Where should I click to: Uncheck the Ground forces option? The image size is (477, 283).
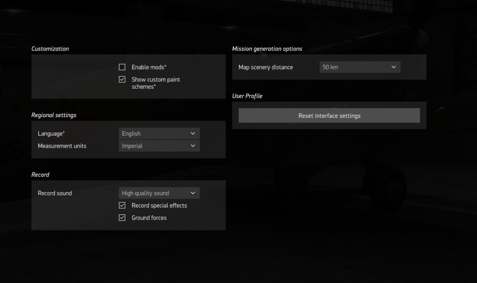122,218
